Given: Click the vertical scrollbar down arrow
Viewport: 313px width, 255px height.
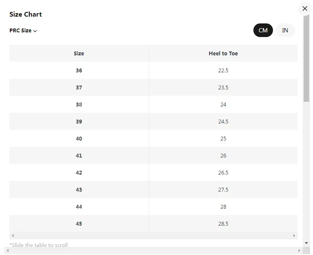Looking at the screenshot, I should coord(307,243).
